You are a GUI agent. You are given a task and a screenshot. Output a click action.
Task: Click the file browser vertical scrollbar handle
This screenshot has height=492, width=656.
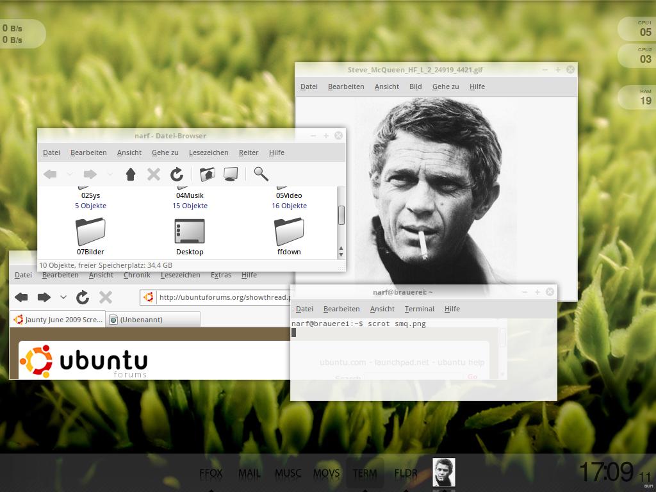tap(341, 215)
